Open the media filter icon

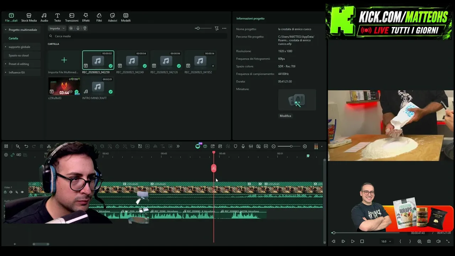pos(216,28)
